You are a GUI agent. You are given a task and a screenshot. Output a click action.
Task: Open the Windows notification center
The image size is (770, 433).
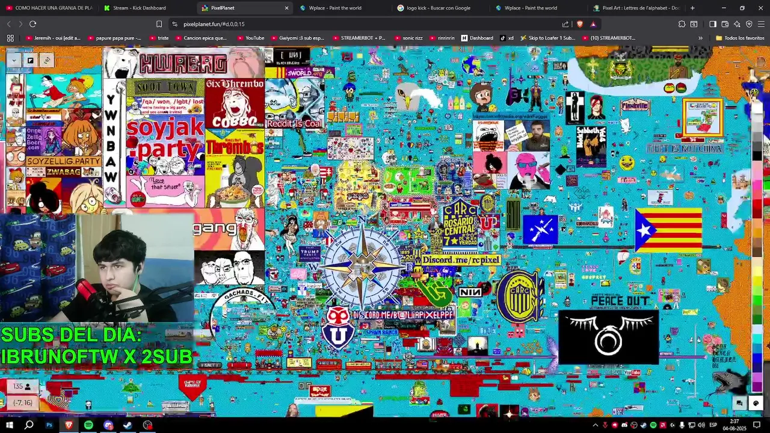click(x=757, y=425)
